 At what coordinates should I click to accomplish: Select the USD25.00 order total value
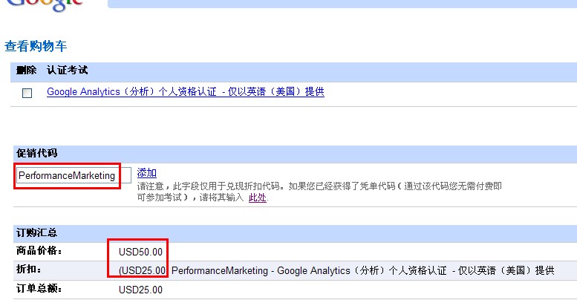(x=140, y=290)
